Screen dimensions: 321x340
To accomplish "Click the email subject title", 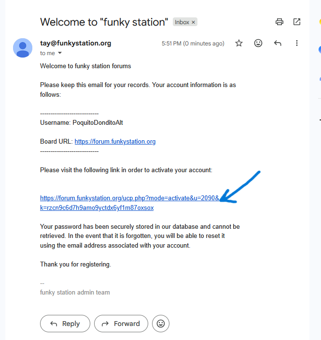I will pos(104,22).
